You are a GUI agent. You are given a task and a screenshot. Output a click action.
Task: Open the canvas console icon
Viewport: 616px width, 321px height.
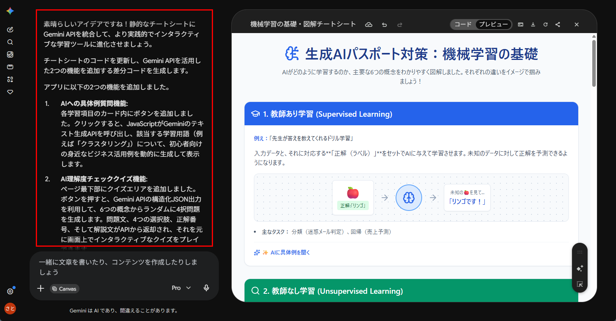(521, 25)
